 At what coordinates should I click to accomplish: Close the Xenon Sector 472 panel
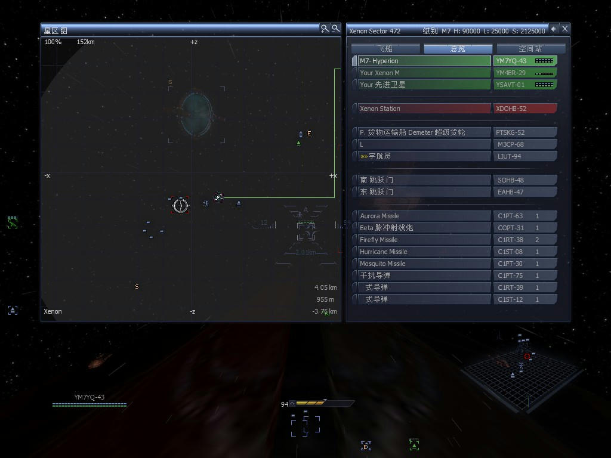click(x=565, y=29)
